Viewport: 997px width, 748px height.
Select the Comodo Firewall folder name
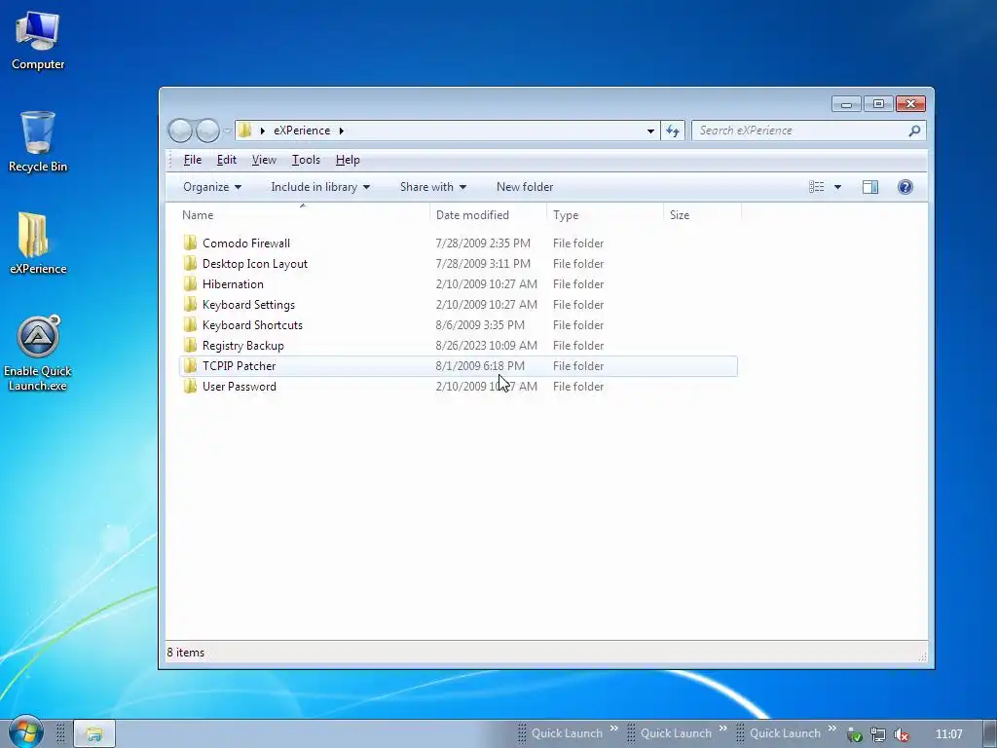click(246, 243)
